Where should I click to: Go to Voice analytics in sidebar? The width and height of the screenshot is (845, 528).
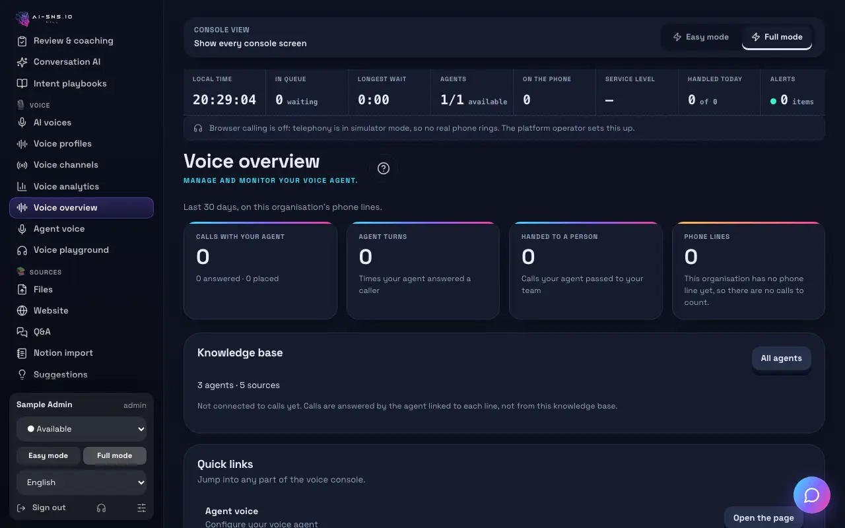pos(82,187)
